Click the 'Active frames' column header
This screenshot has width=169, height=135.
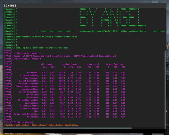coord(70,64)
